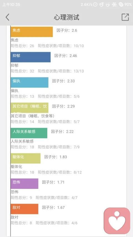
Task: Select the light blue 偏执 bar
Action: [30, 82]
